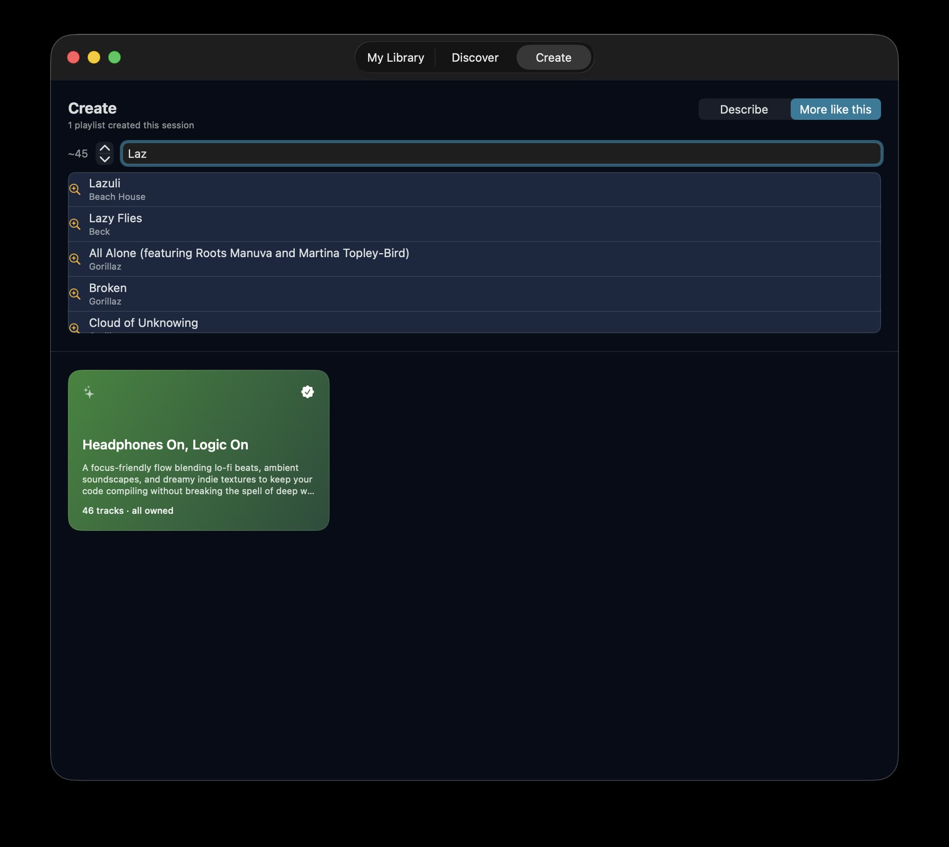The width and height of the screenshot is (949, 847).
Task: Open the Discover tab
Action: point(475,57)
